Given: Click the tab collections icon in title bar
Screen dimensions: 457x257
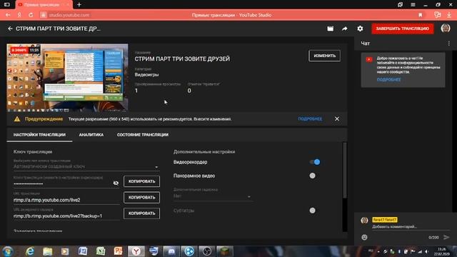Looking at the screenshot, I should (x=400, y=5).
